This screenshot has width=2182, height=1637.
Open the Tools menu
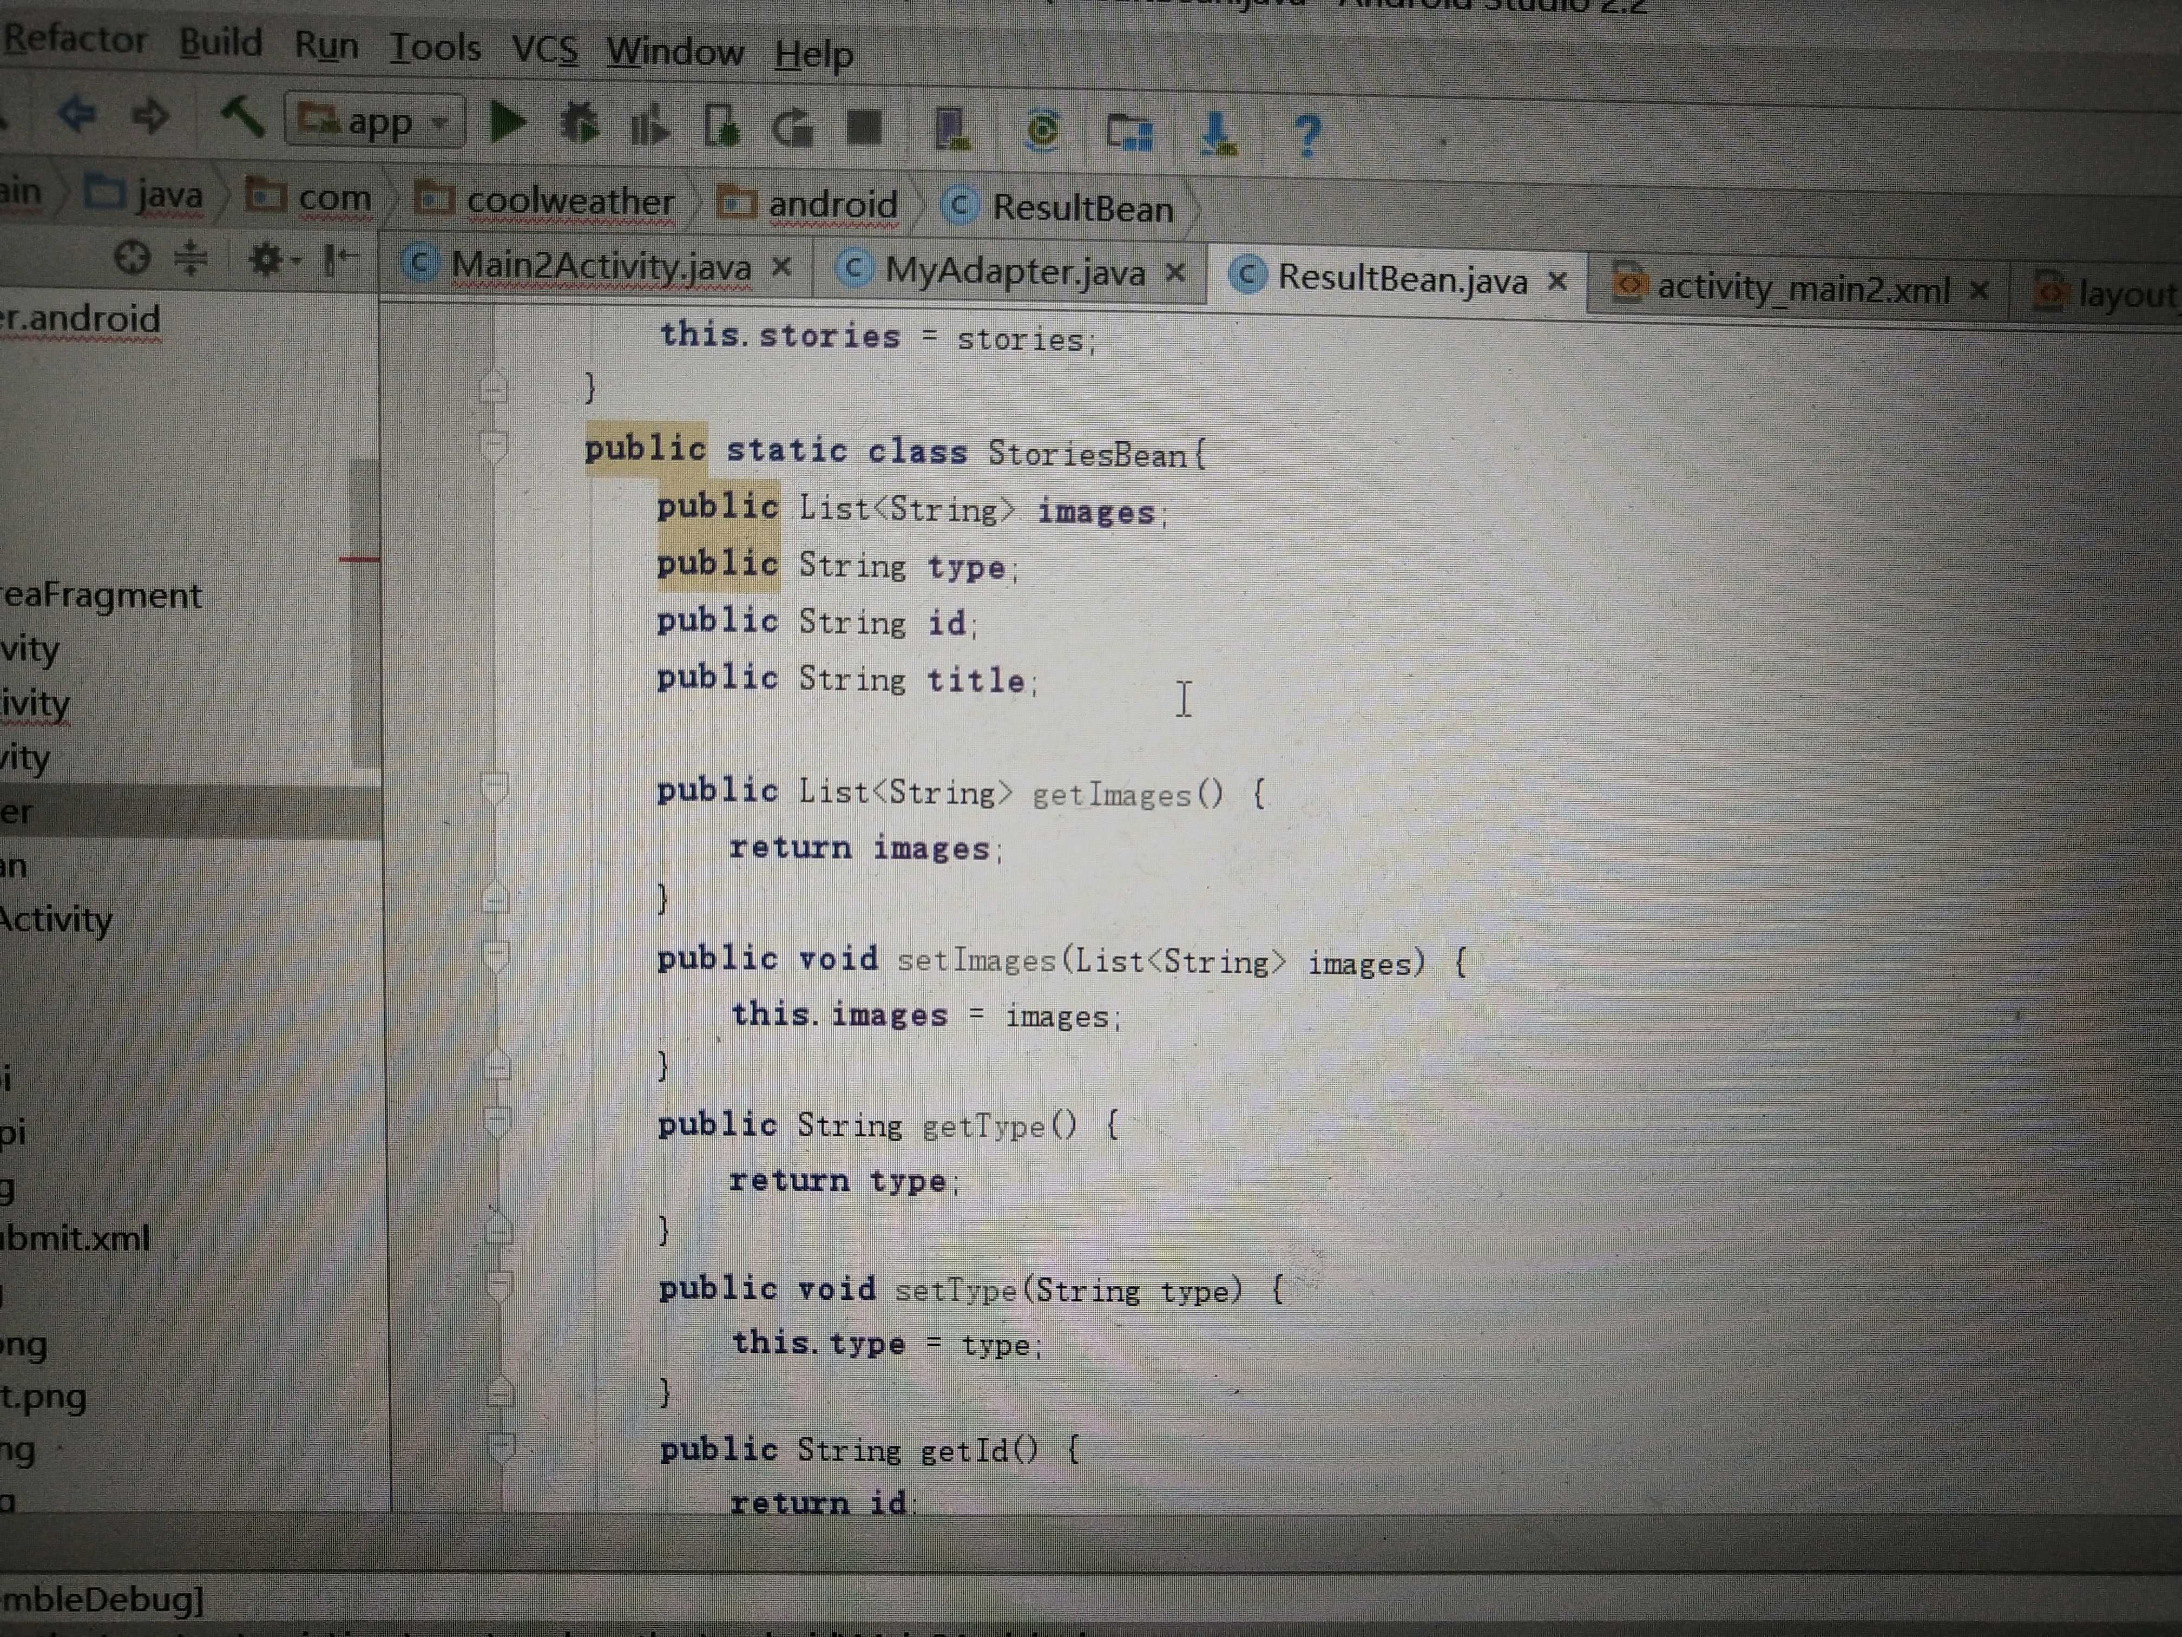coord(435,47)
